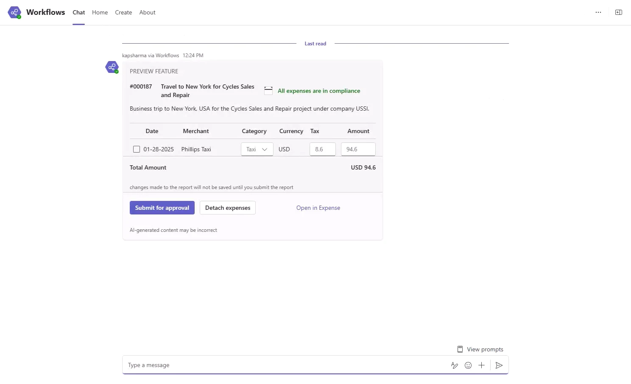Open the emoji picker
631x384 pixels.
point(468,365)
